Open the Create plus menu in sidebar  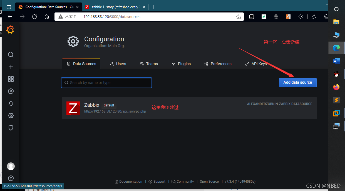pyautogui.click(x=11, y=67)
